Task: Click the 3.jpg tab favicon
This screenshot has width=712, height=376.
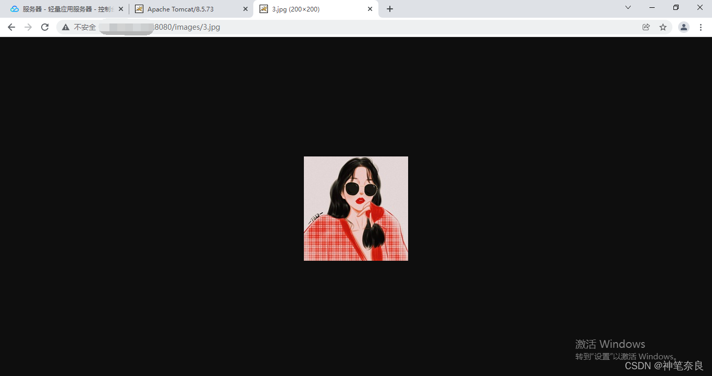Action: point(264,9)
